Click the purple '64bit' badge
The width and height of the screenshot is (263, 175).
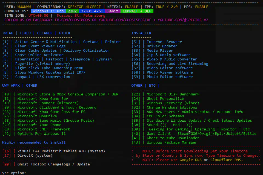tap(113, 11)
